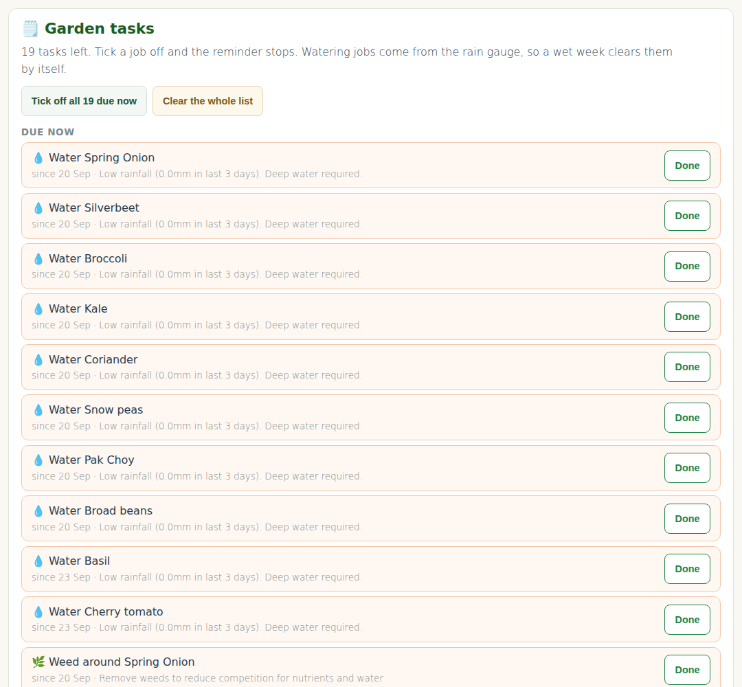Select the Weed around Spring Onion title

[122, 662]
